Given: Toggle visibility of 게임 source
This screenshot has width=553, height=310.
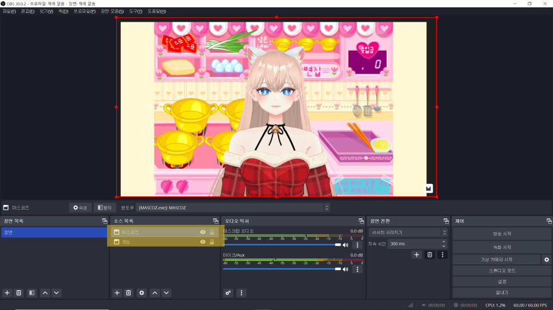Looking at the screenshot, I should [x=203, y=241].
